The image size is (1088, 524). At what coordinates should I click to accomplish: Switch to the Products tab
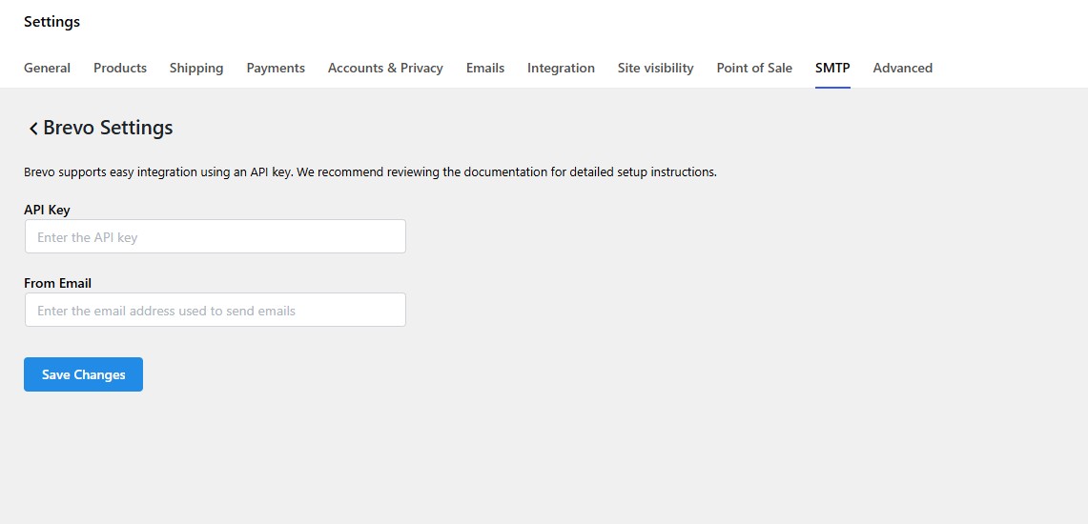[120, 68]
